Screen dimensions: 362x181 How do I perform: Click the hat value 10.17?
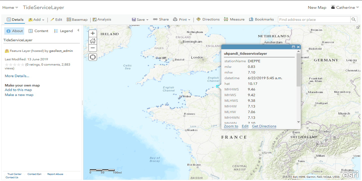253,84
